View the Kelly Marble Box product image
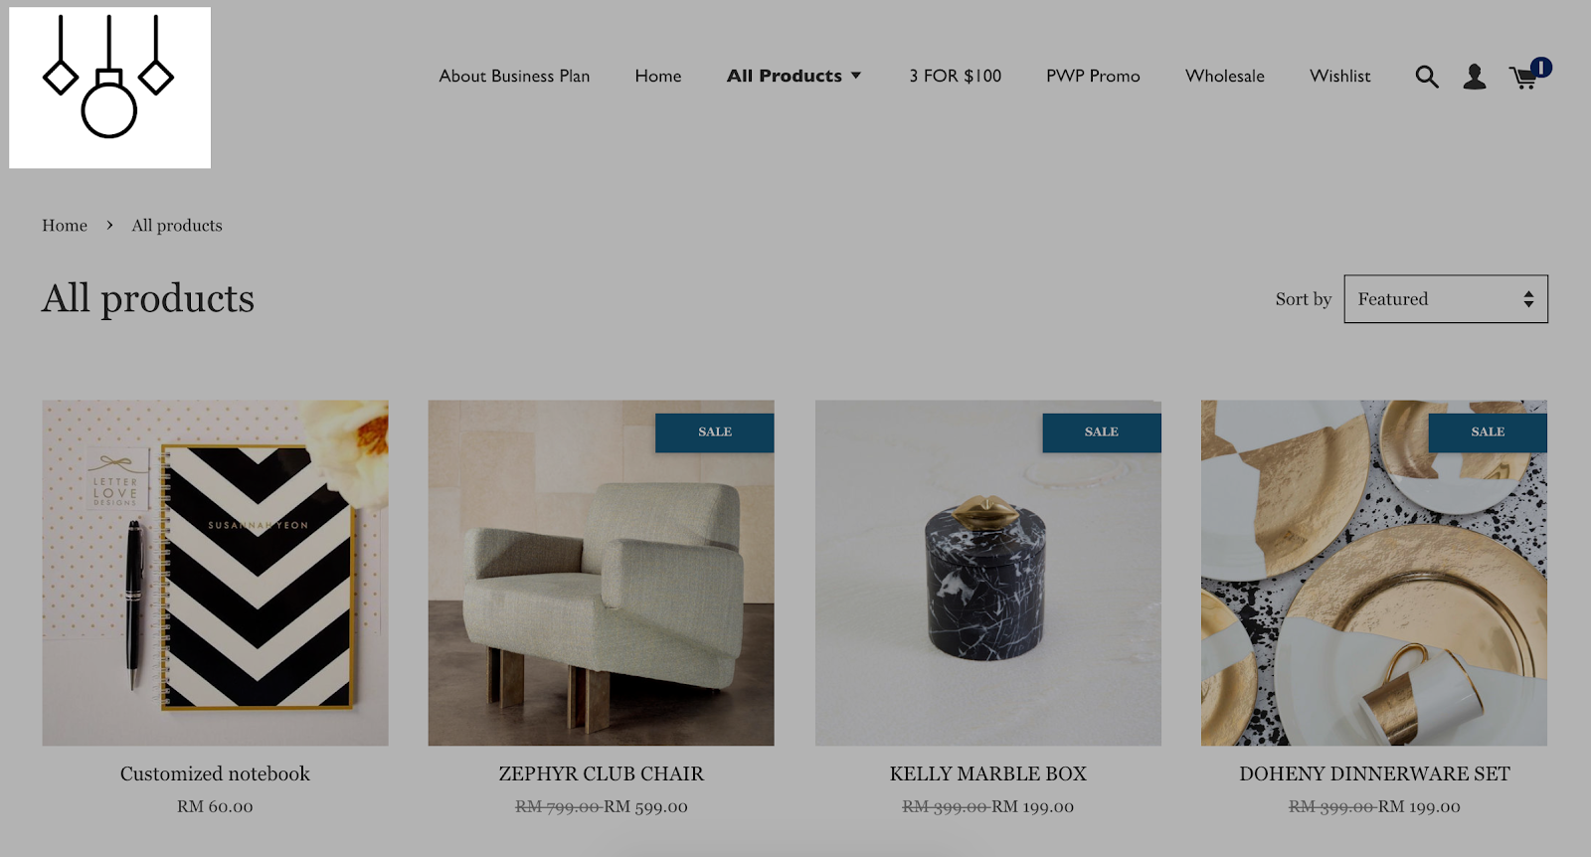Image resolution: width=1591 pixels, height=857 pixels. [x=987, y=573]
